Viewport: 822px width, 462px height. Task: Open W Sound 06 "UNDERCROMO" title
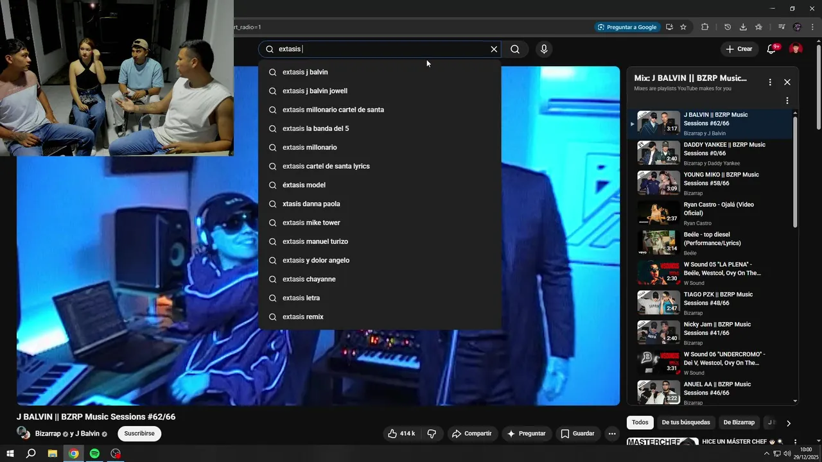tap(724, 359)
